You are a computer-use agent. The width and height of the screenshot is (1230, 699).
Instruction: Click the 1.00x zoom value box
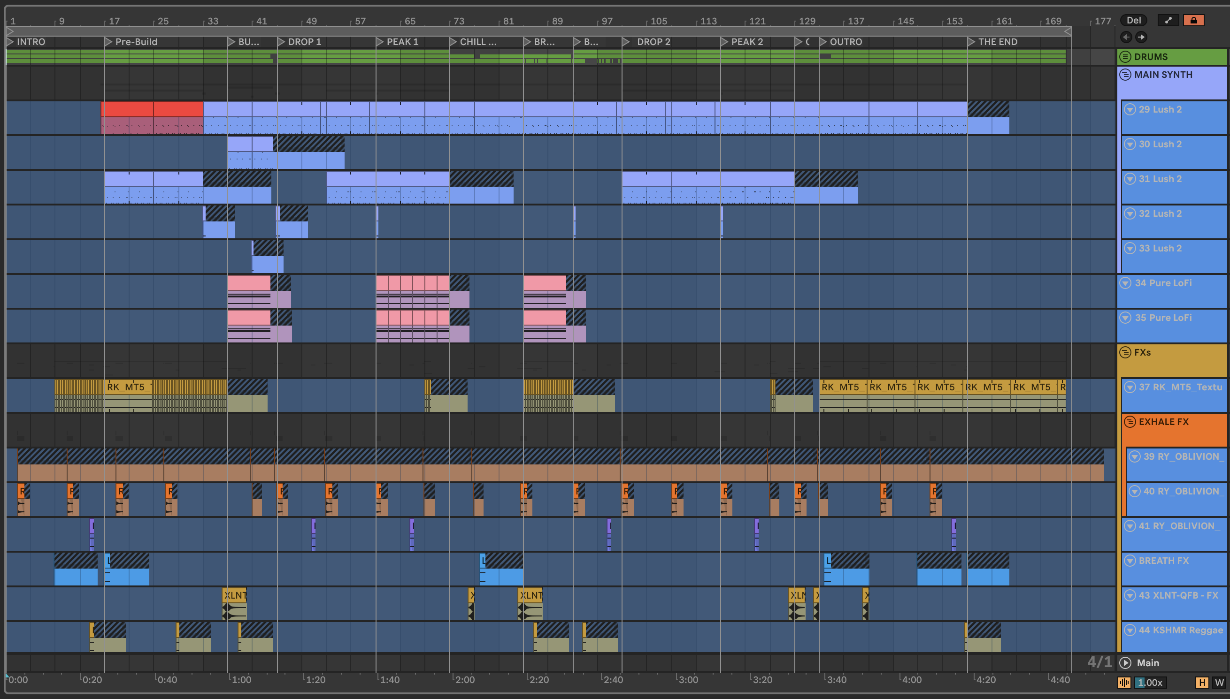pos(1150,682)
